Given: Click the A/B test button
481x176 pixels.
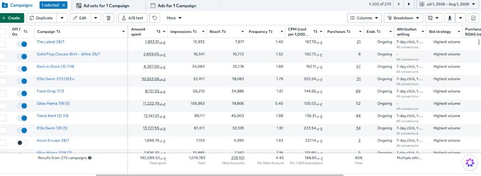Looking at the screenshot, I should click(133, 18).
